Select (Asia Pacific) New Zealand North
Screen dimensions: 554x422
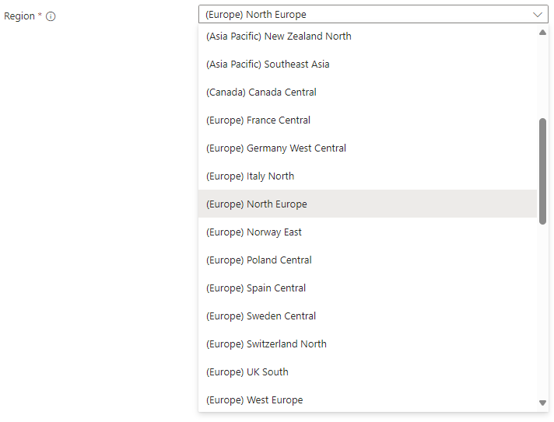point(367,36)
